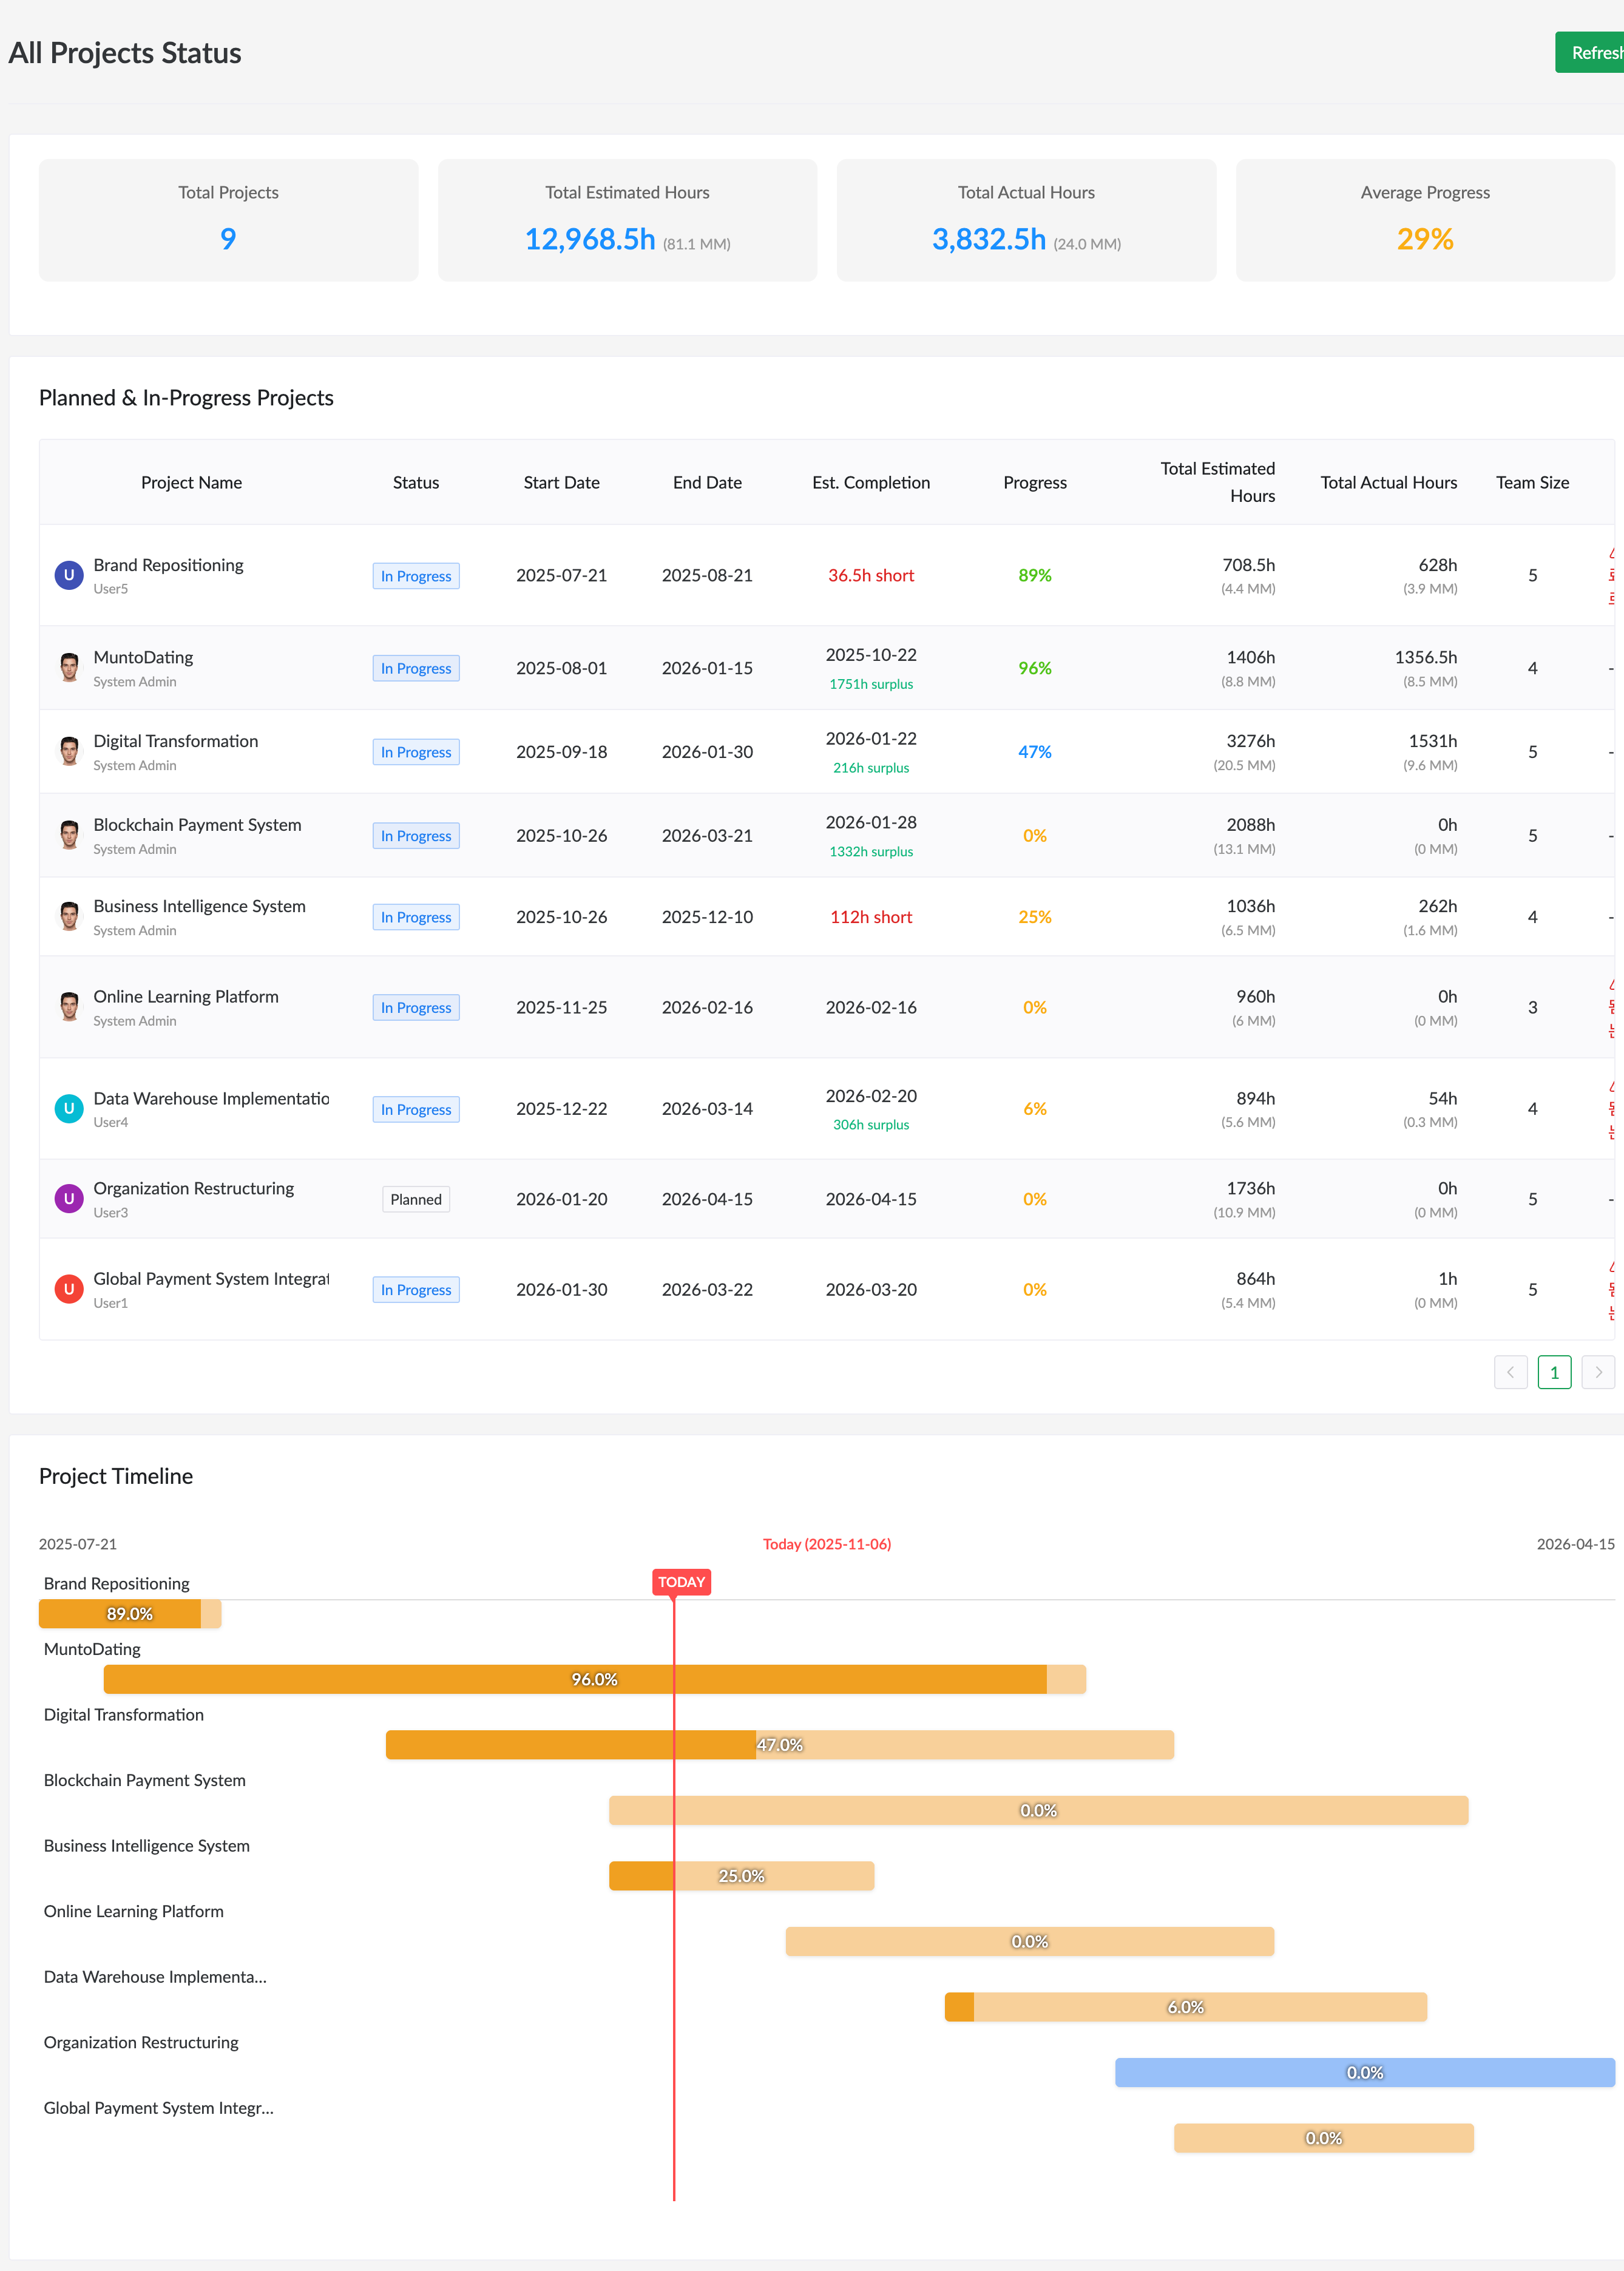The width and height of the screenshot is (1624, 2271).
Task: Click the next page arrow
Action: click(x=1599, y=1372)
